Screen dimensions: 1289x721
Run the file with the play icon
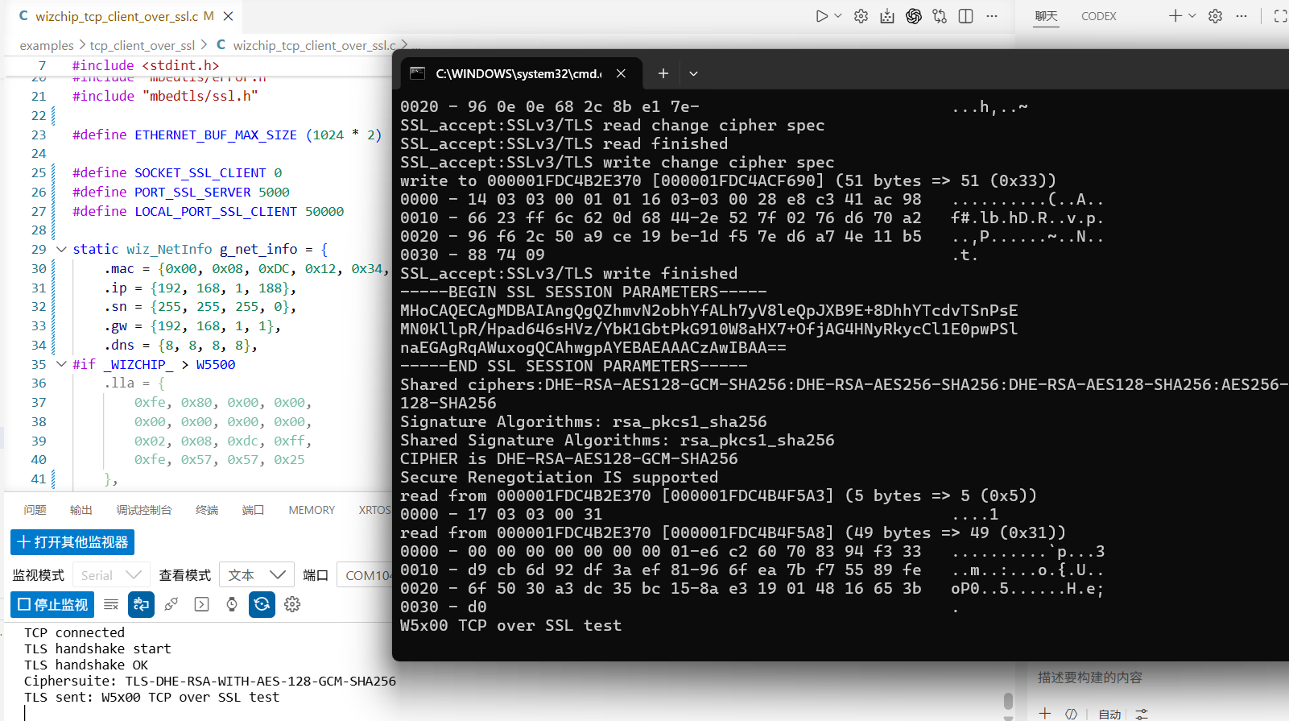point(821,16)
